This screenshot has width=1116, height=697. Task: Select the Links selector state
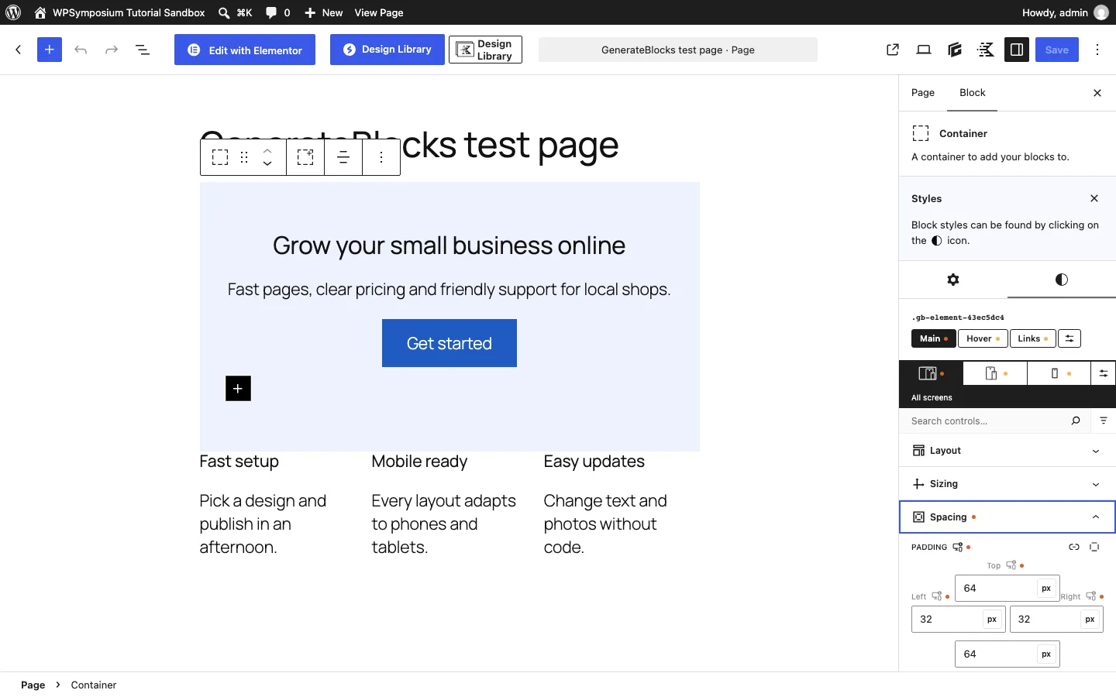coord(1033,338)
